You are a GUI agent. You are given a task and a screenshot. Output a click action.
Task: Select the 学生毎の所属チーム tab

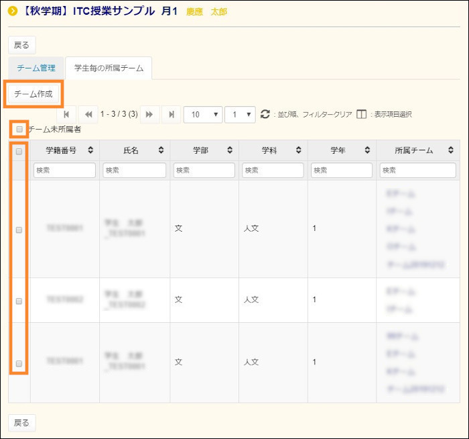coord(109,68)
